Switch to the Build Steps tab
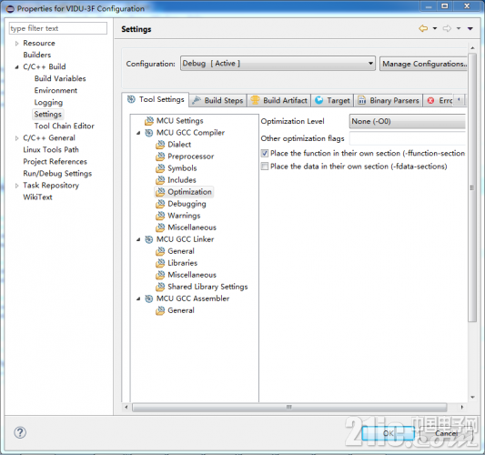 tap(217, 100)
